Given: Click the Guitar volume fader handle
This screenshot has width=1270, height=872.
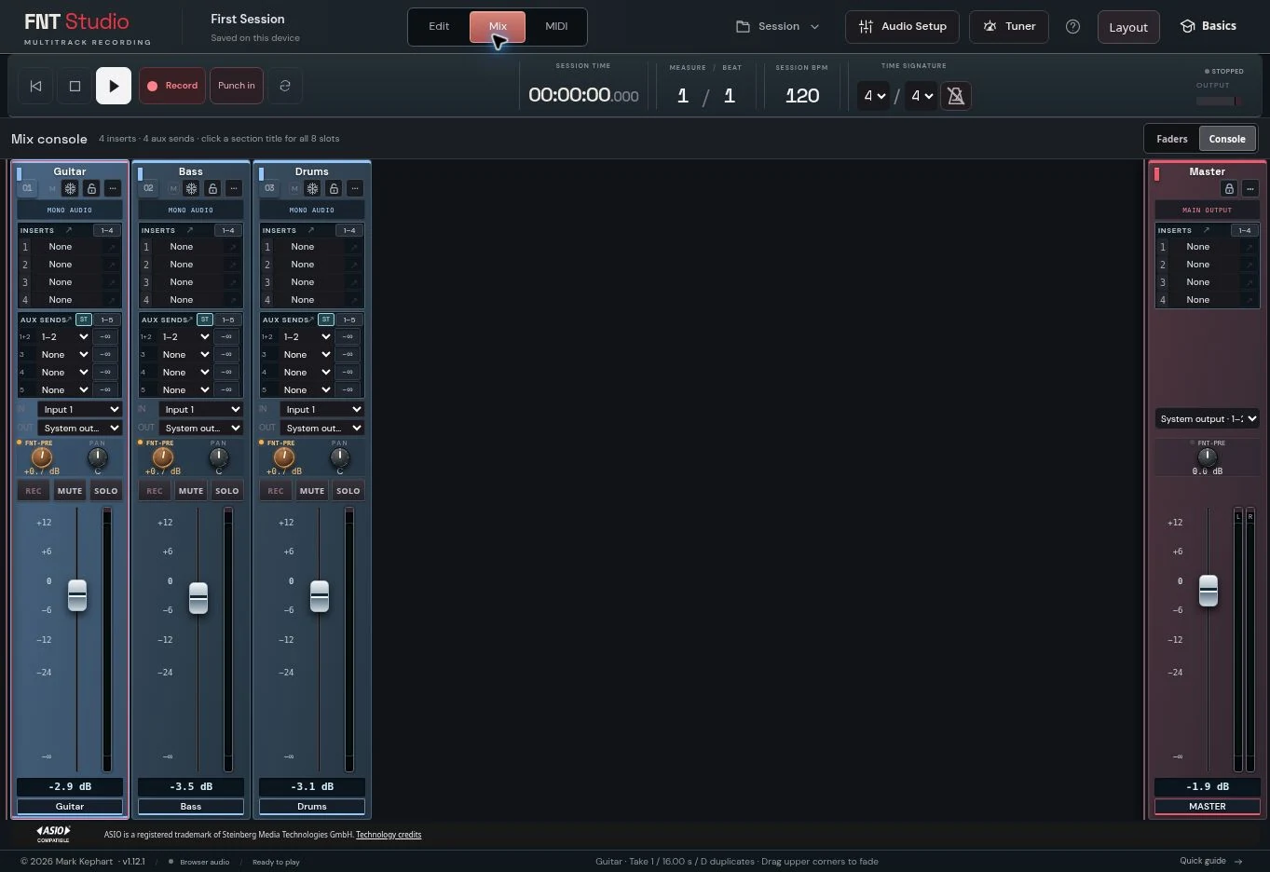Looking at the screenshot, I should coord(77,595).
